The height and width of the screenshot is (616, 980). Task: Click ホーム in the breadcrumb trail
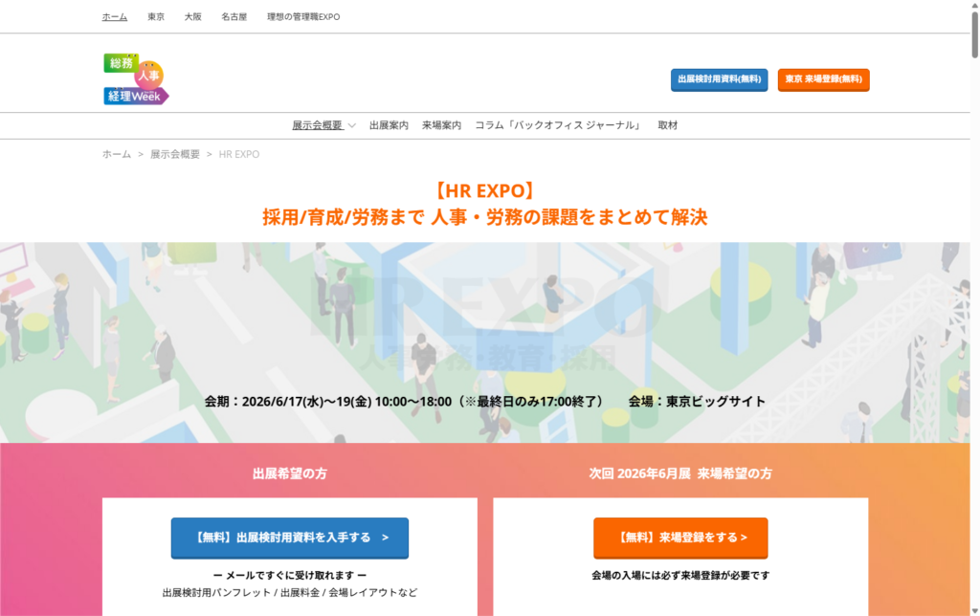[117, 154]
